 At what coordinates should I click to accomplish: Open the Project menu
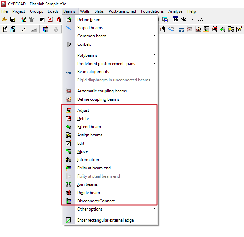tap(19, 11)
